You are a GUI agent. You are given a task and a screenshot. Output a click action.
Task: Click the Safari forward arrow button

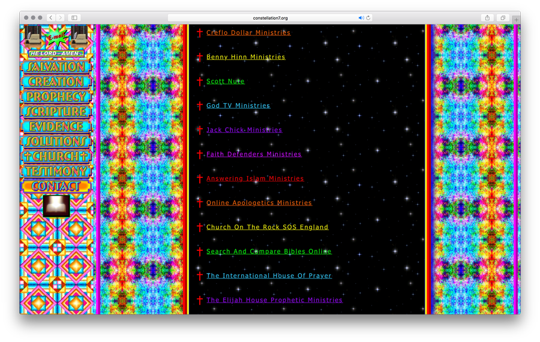pyautogui.click(x=60, y=18)
